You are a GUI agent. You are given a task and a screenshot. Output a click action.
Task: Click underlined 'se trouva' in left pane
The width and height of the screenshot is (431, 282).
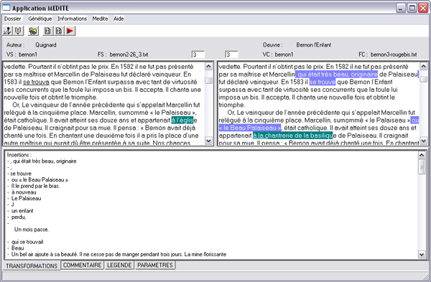point(36,82)
